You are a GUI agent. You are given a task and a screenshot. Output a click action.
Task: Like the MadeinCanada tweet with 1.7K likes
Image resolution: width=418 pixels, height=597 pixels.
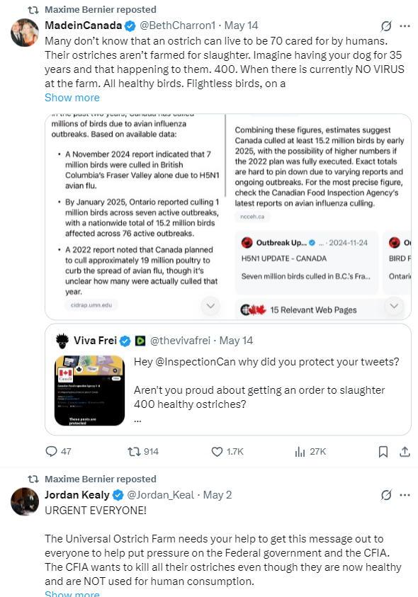[x=217, y=452]
